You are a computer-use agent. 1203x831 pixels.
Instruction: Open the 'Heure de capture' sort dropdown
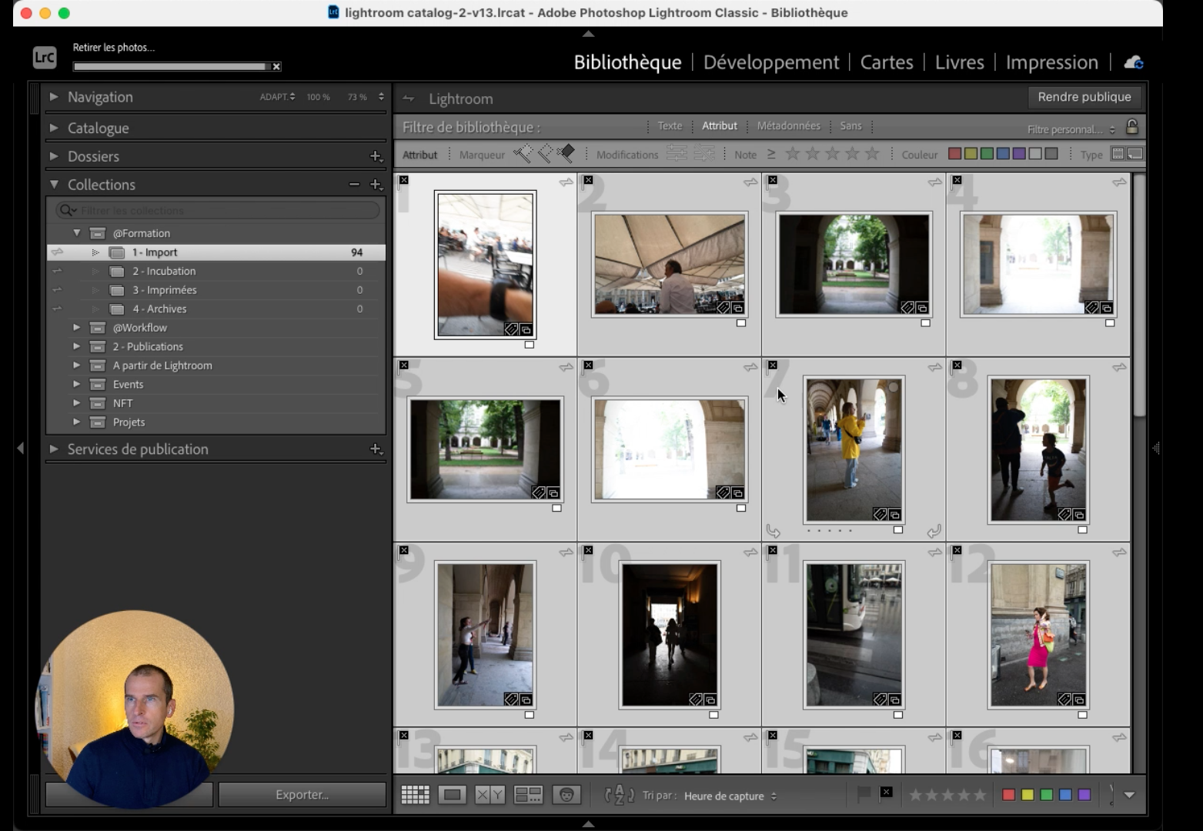pos(730,796)
